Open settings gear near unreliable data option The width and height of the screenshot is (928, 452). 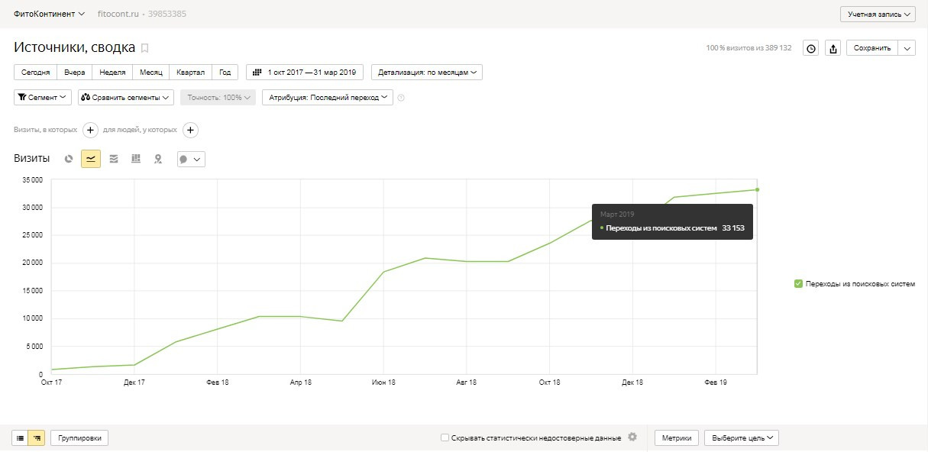[x=632, y=437]
